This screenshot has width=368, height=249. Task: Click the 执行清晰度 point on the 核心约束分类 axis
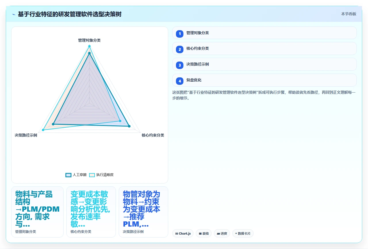120,121
